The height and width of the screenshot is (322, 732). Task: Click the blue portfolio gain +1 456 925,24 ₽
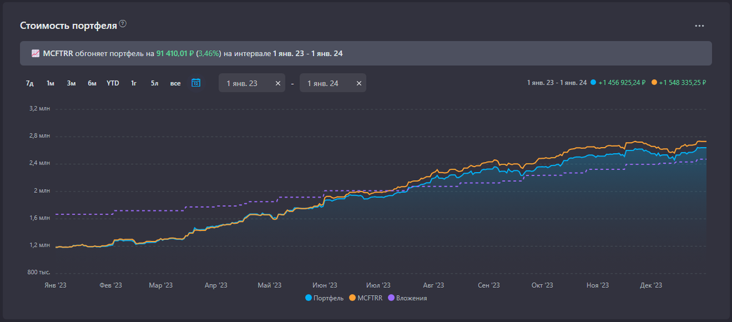pos(617,82)
